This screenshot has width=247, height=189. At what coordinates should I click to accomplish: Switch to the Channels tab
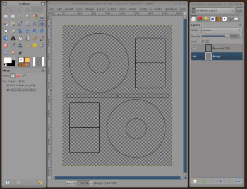click(x=200, y=19)
